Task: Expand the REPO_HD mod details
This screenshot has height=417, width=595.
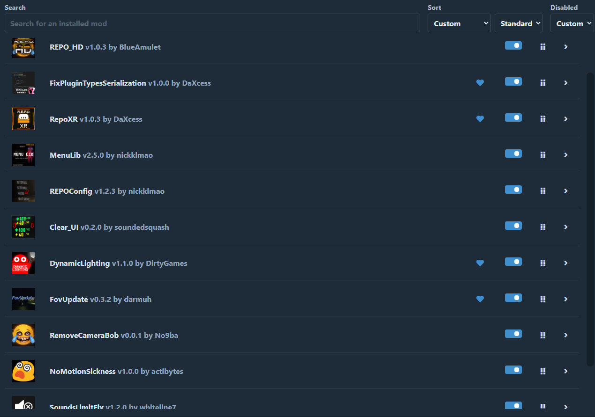Action: pos(566,47)
